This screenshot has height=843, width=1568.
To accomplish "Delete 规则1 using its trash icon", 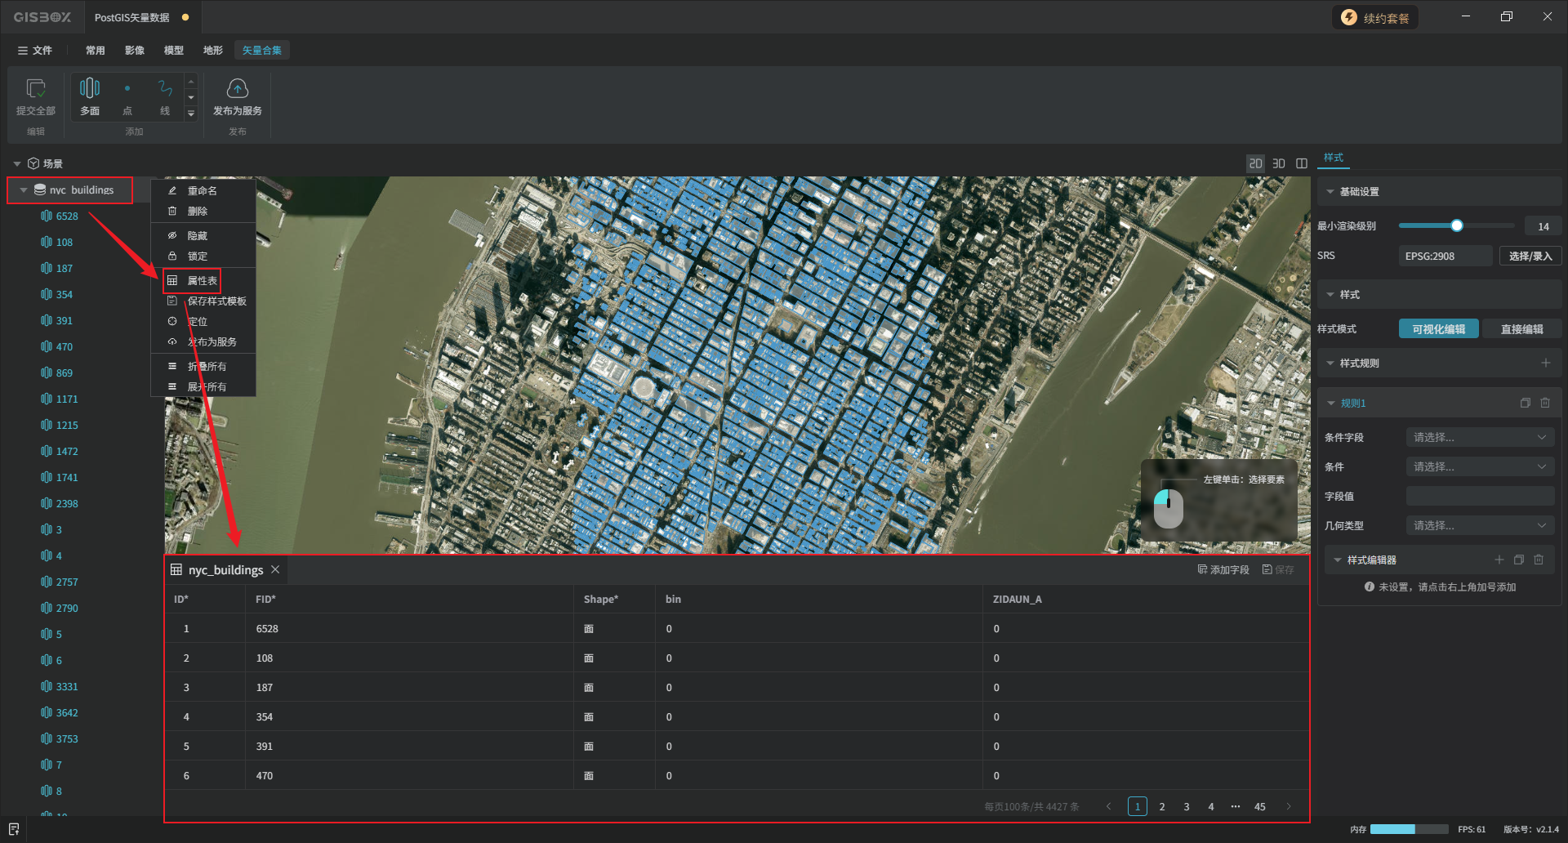I will pyautogui.click(x=1545, y=403).
